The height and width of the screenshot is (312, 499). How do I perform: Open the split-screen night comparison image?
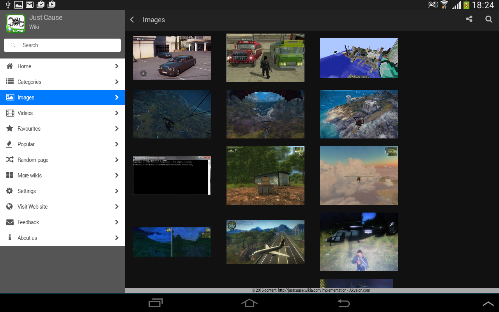pos(172,242)
